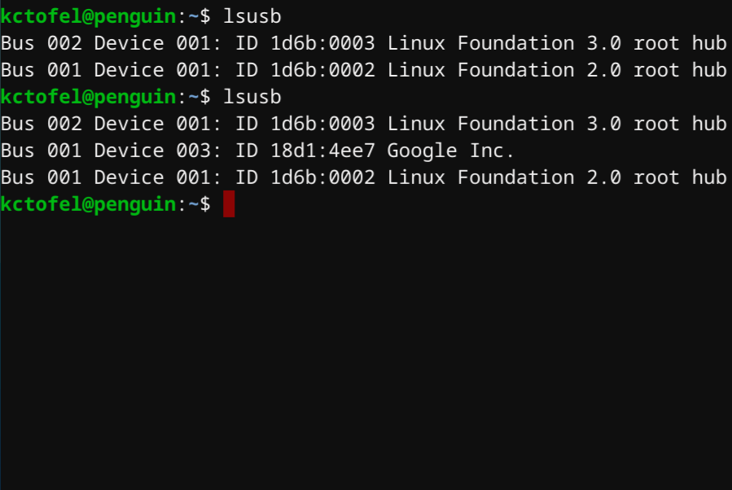Click the second 1d6b:0003 ID in output

pos(322,124)
